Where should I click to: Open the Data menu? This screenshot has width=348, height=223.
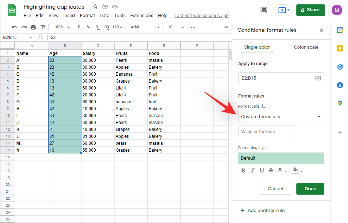pyautogui.click(x=104, y=15)
